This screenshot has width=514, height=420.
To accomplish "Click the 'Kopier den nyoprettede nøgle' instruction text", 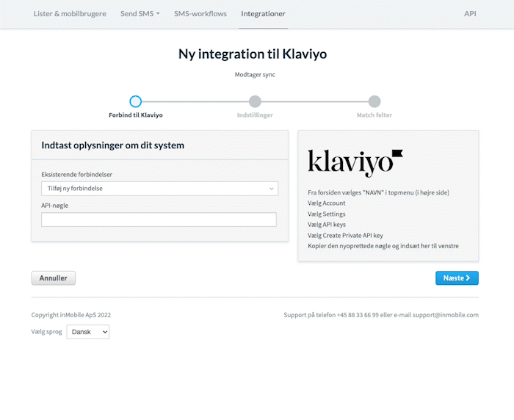I will point(383,246).
